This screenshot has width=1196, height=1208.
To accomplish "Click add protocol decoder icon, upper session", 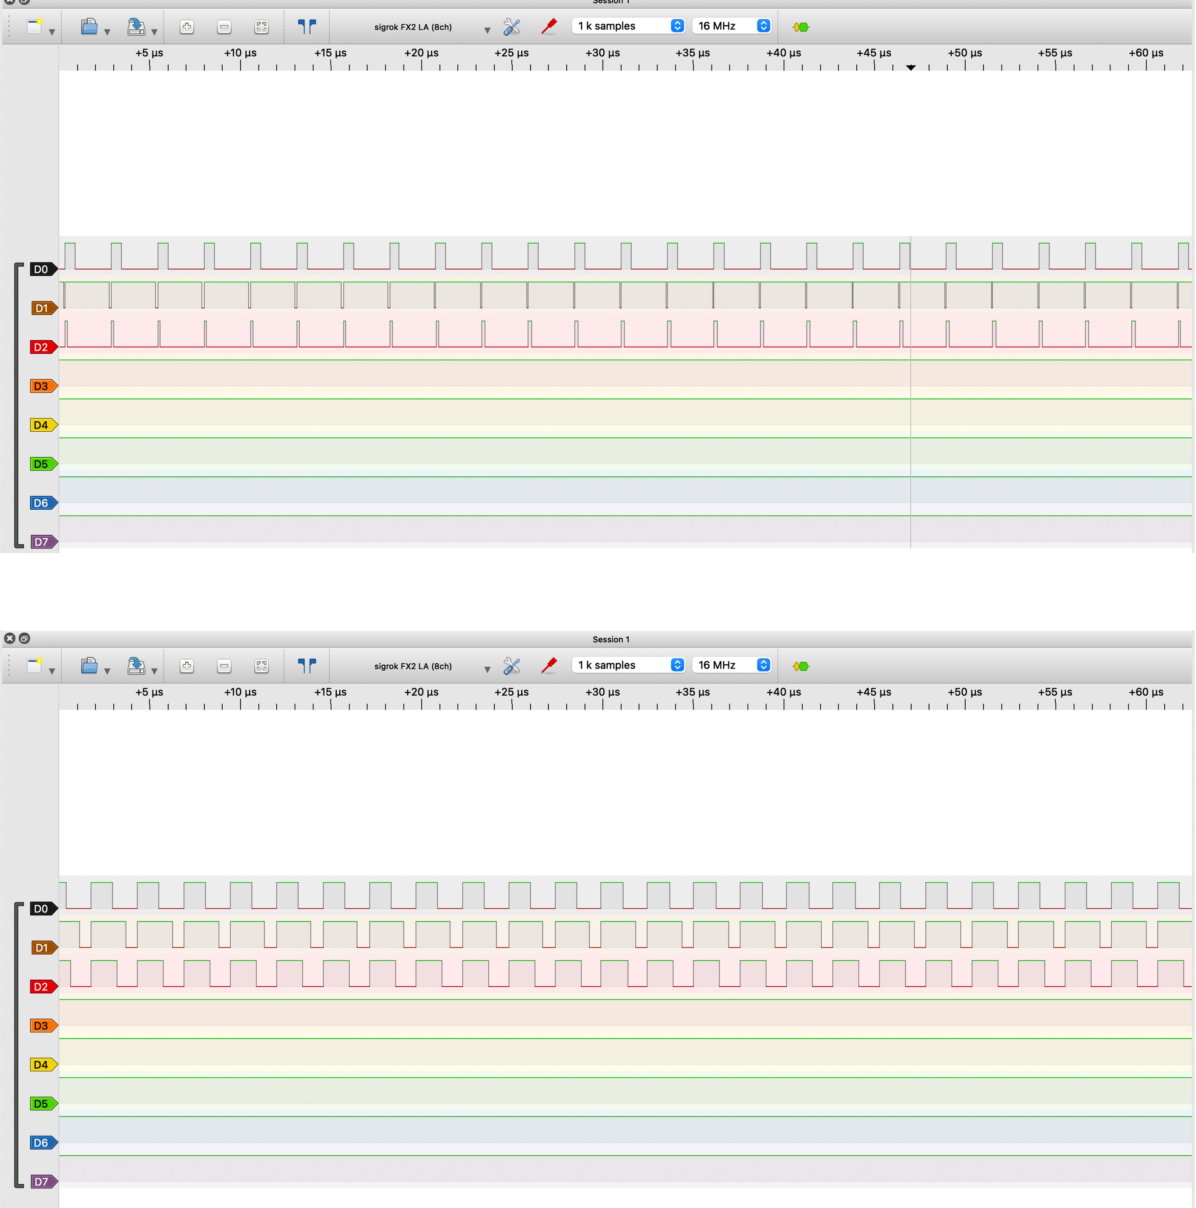I will (801, 27).
